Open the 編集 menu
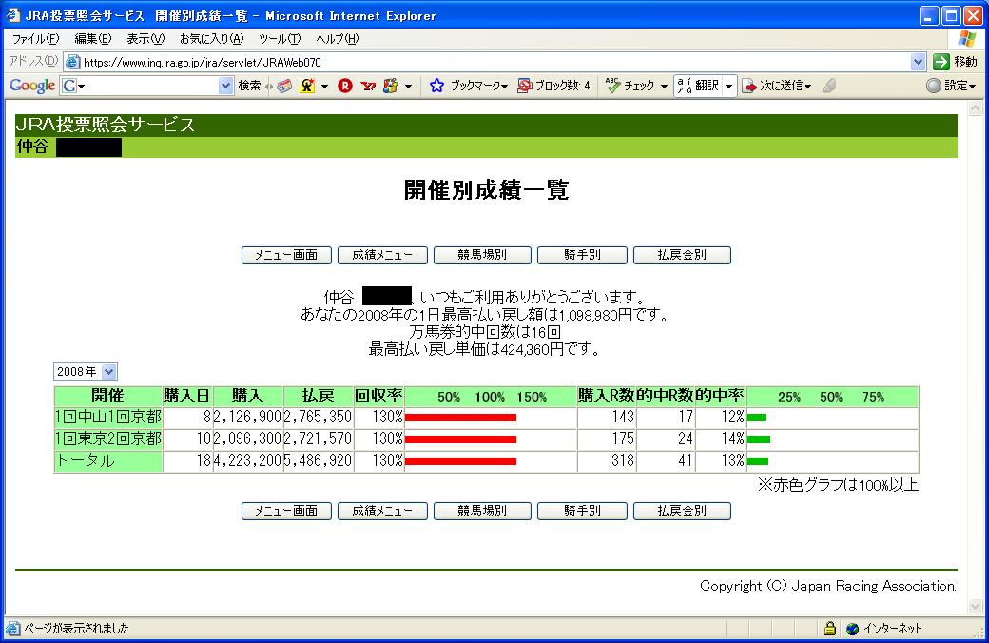989x643 pixels. pos(93,39)
